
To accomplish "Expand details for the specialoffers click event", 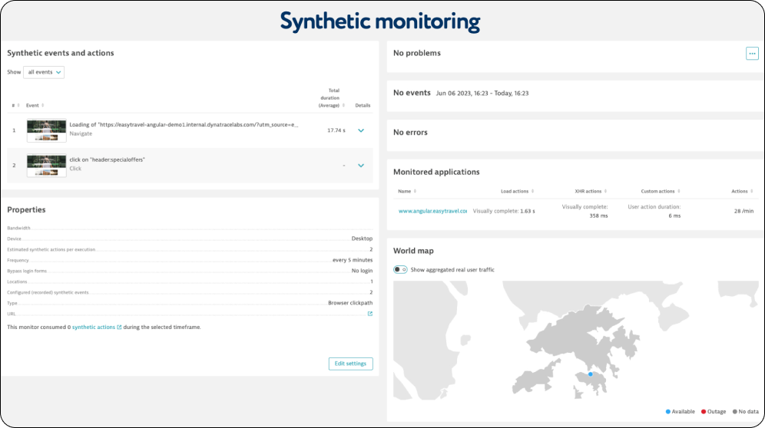I will (x=361, y=165).
